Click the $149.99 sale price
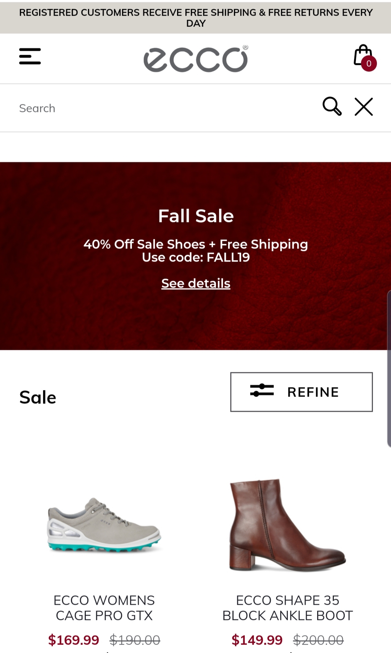This screenshot has height=653, width=391. click(x=257, y=640)
